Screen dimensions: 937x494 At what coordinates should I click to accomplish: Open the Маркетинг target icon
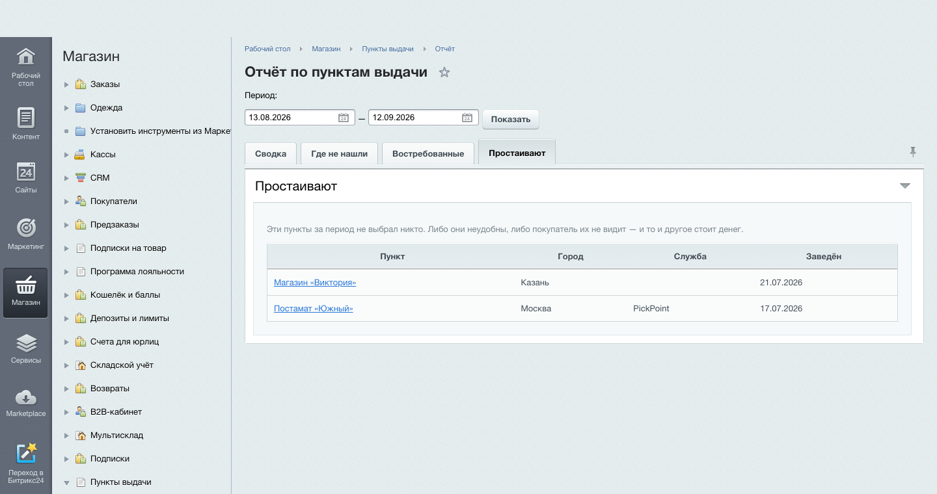click(25, 227)
